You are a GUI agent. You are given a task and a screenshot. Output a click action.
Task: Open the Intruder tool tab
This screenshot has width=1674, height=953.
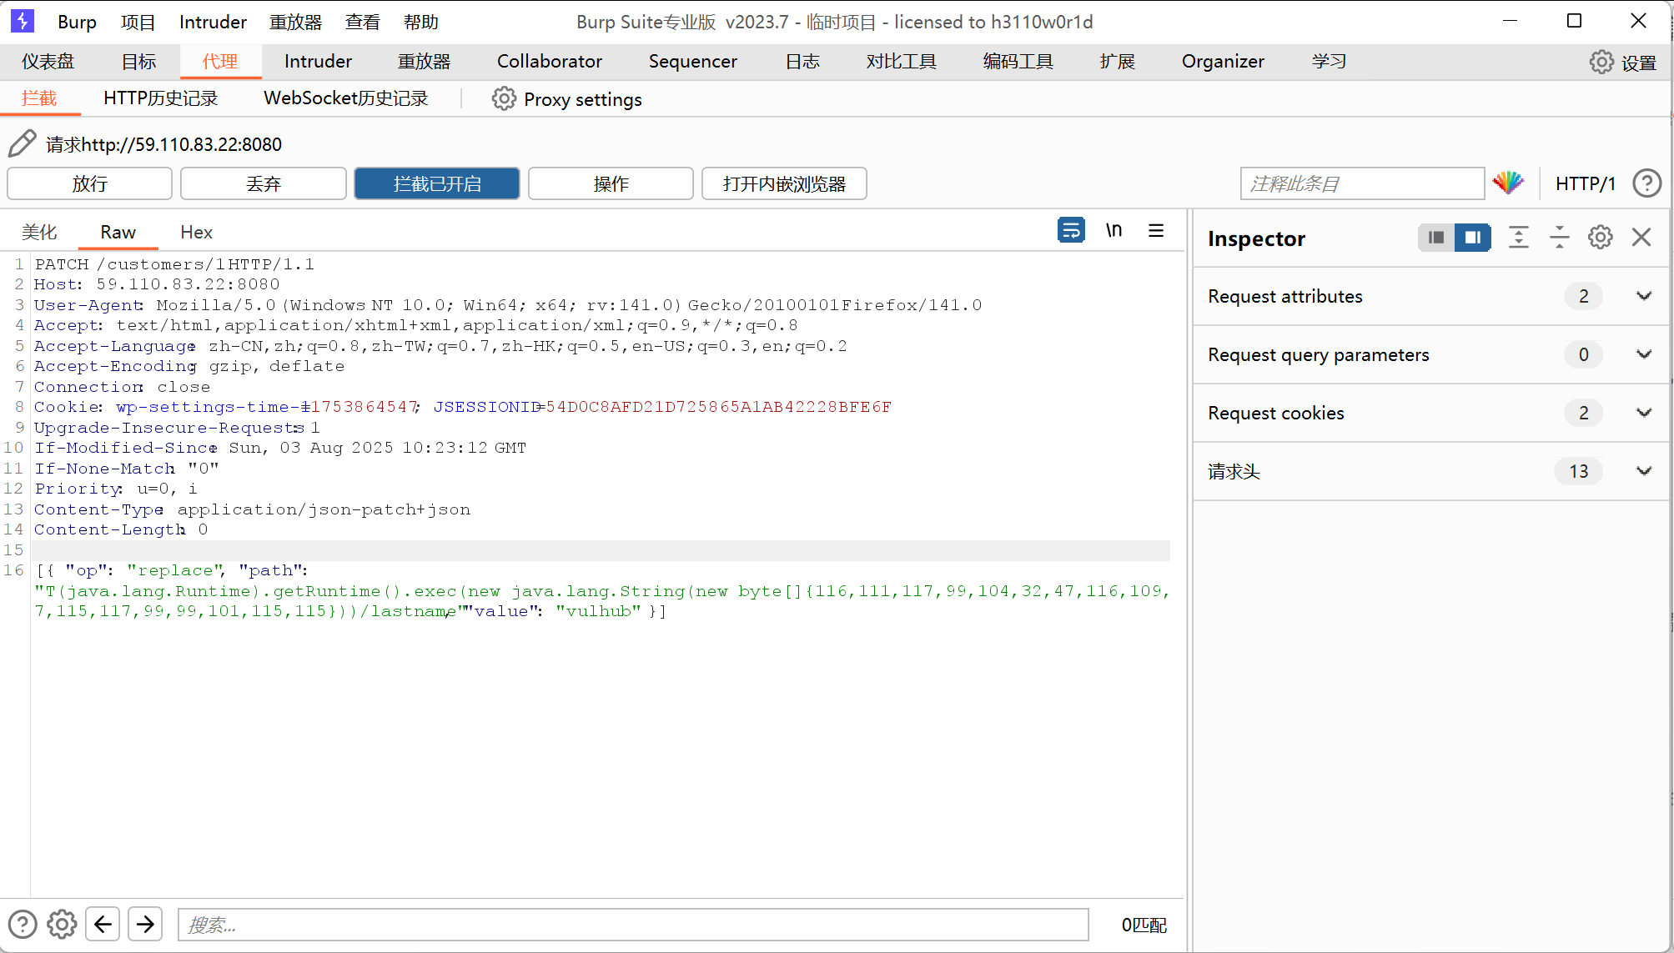pyautogui.click(x=318, y=62)
